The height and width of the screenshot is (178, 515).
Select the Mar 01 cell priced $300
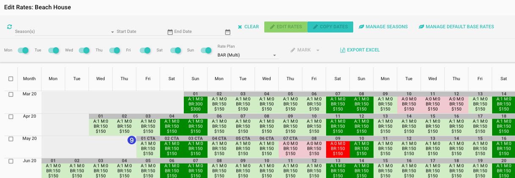click(x=195, y=104)
